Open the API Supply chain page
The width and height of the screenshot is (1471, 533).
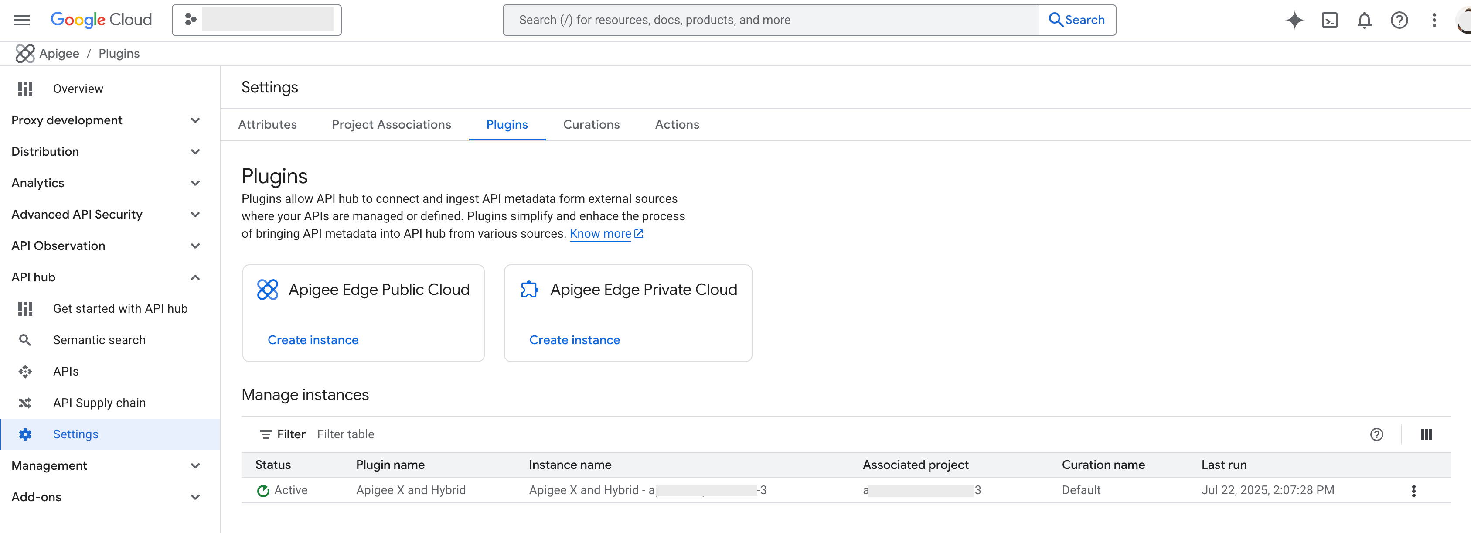[x=99, y=402]
